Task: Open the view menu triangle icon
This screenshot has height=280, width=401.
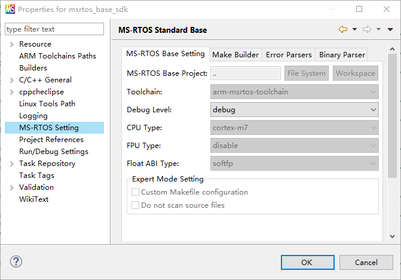Action: [390, 30]
